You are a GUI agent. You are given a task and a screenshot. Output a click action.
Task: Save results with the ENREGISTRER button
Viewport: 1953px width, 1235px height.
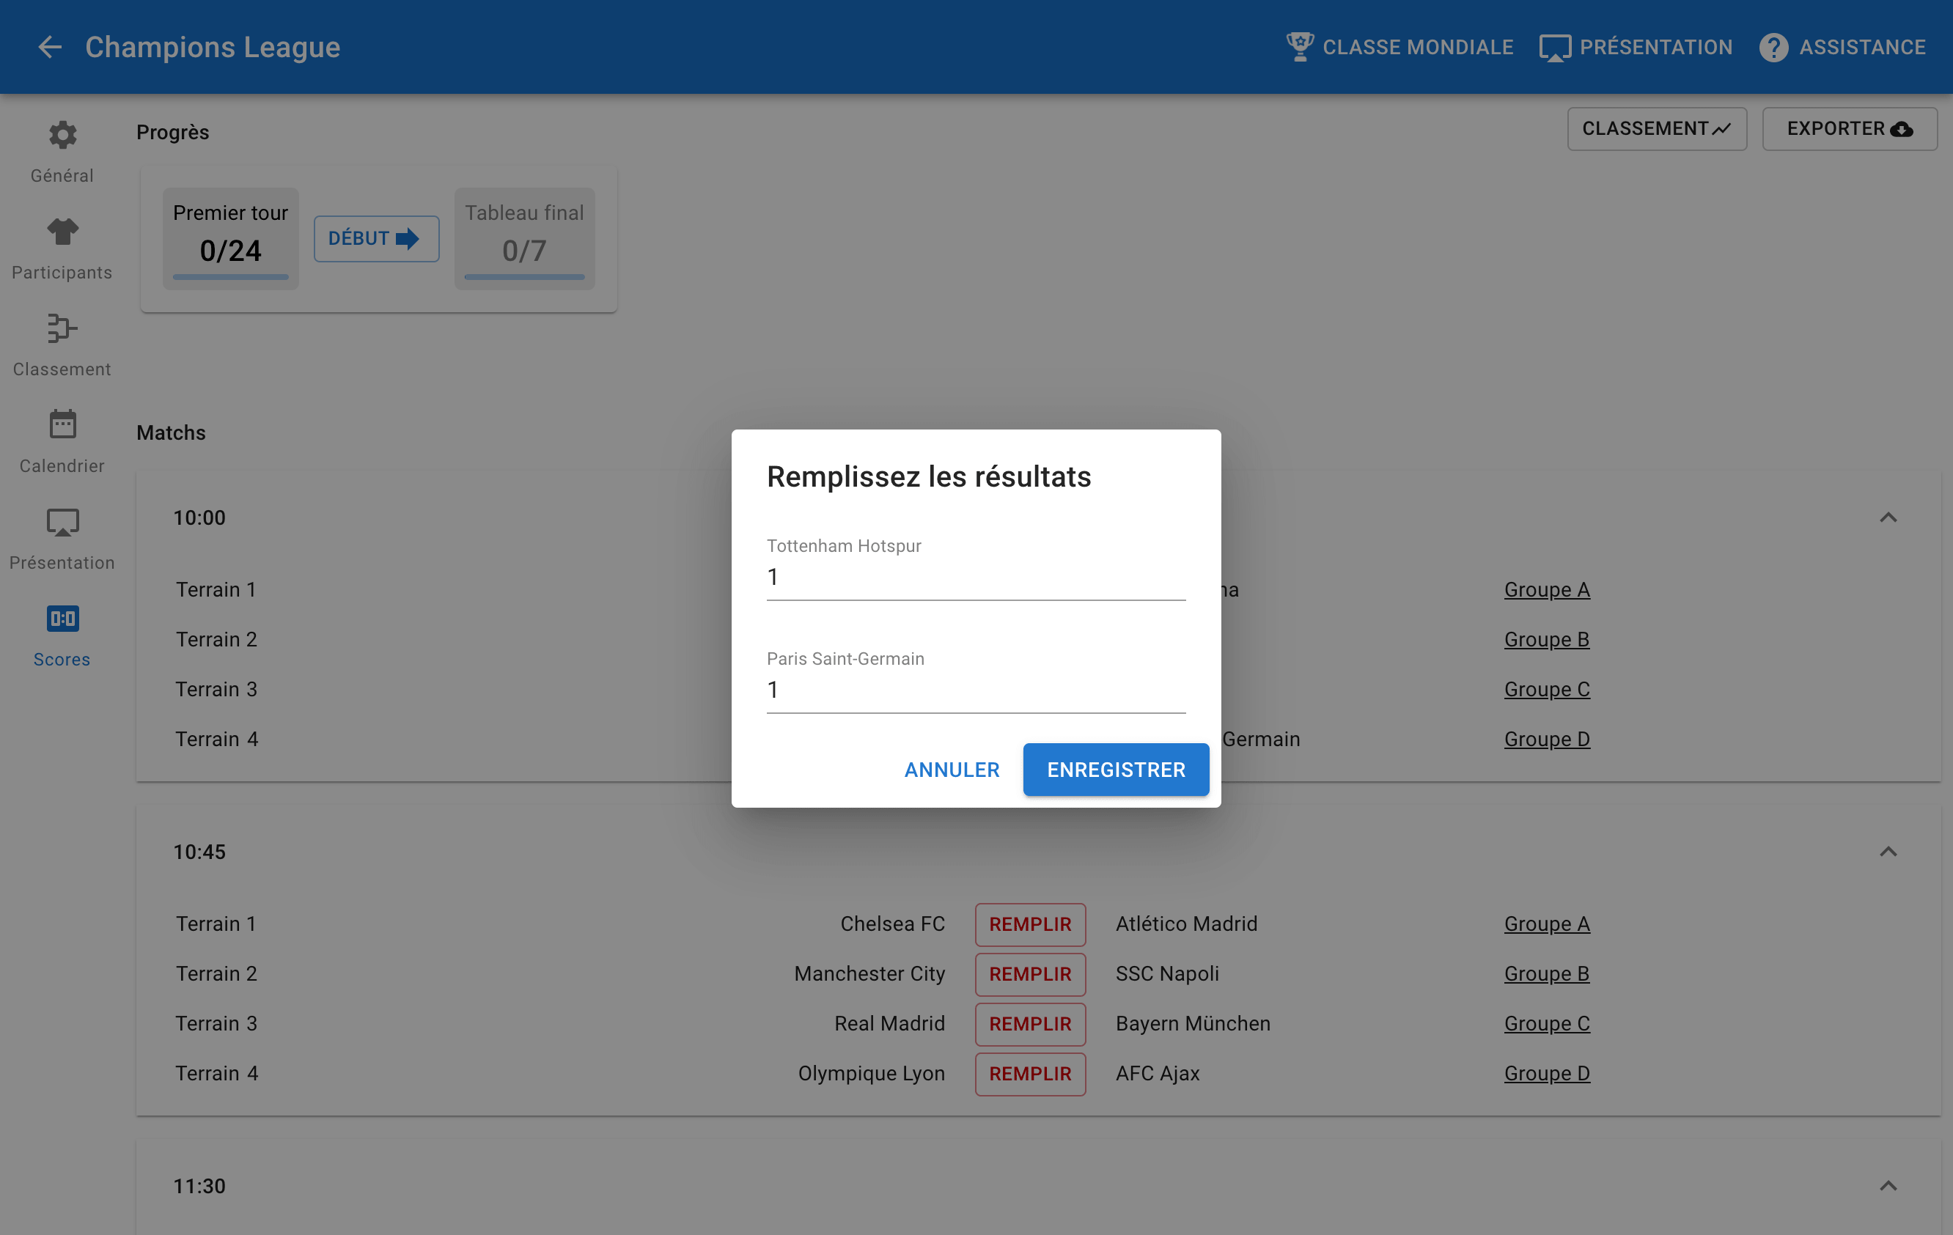(x=1116, y=769)
